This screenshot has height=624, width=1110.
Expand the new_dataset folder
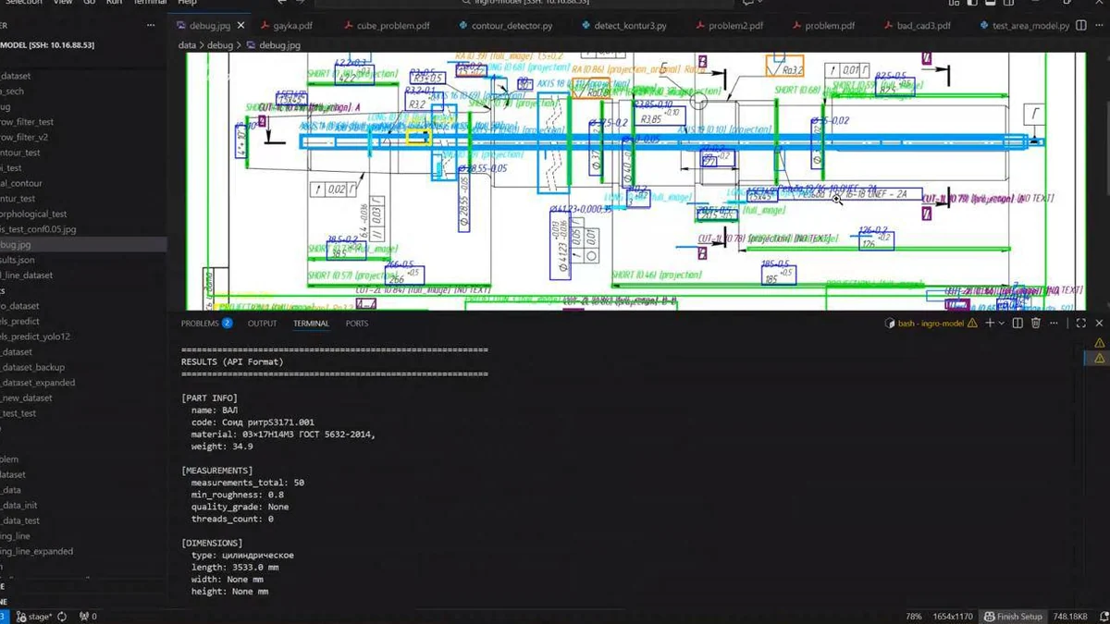(83, 398)
